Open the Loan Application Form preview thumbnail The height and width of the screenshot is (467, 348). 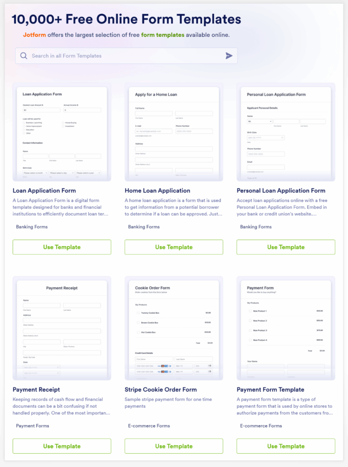pos(62,132)
